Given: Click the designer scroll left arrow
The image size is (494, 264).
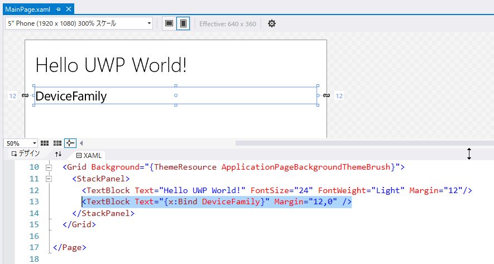Looking at the screenshot, I should [81, 143].
